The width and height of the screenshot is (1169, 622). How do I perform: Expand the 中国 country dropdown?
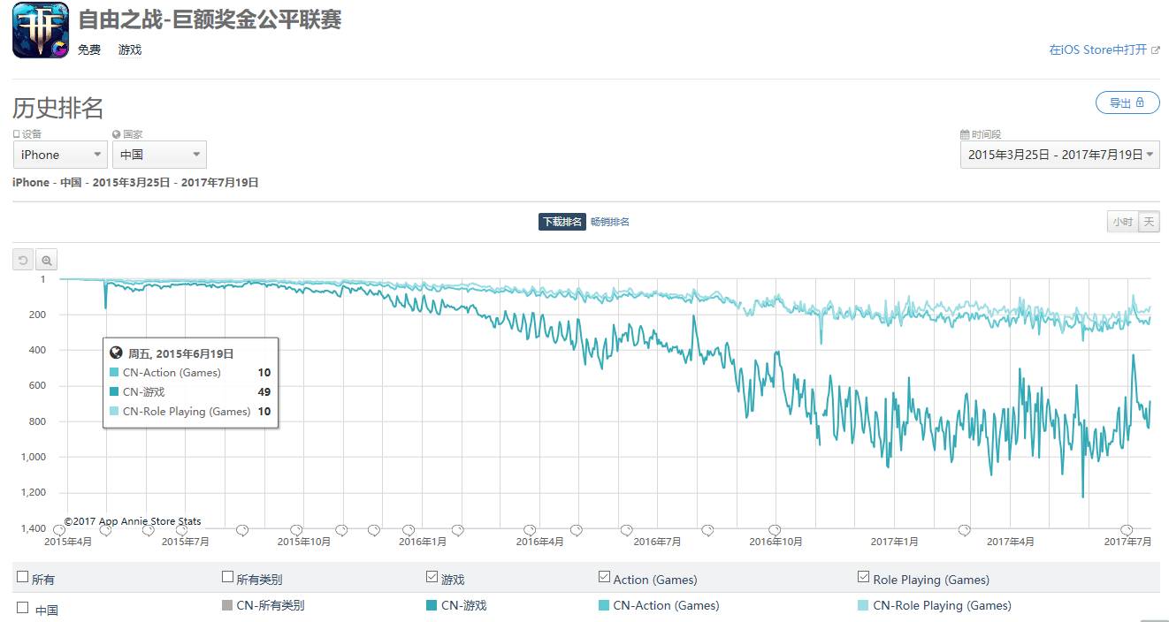(x=159, y=155)
